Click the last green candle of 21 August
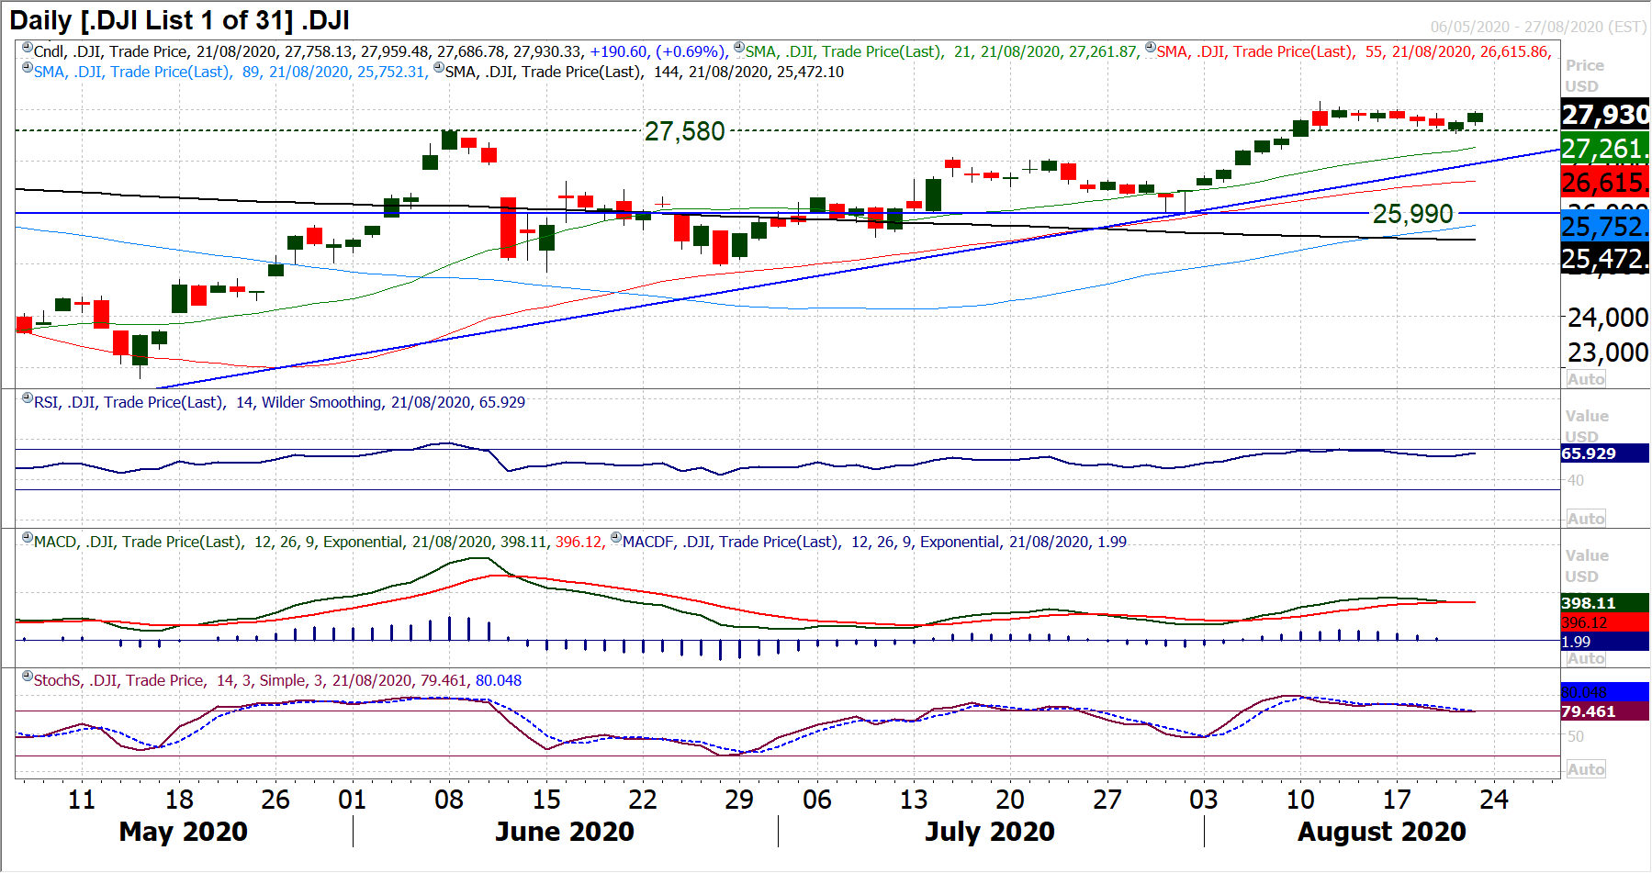 coord(1476,118)
